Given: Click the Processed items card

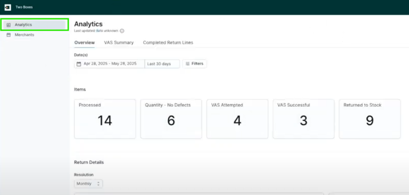Looking at the screenshot, I should (105, 119).
